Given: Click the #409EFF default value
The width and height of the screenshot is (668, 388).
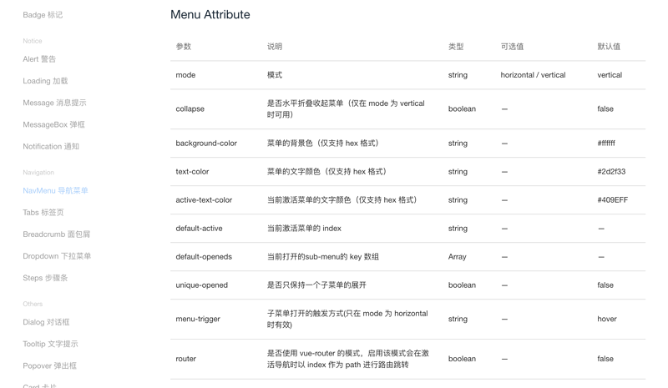Looking at the screenshot, I should pyautogui.click(x=613, y=200).
